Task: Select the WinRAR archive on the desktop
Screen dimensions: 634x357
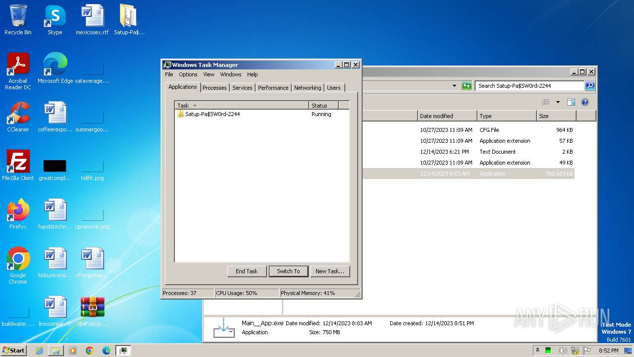Action: click(x=92, y=311)
